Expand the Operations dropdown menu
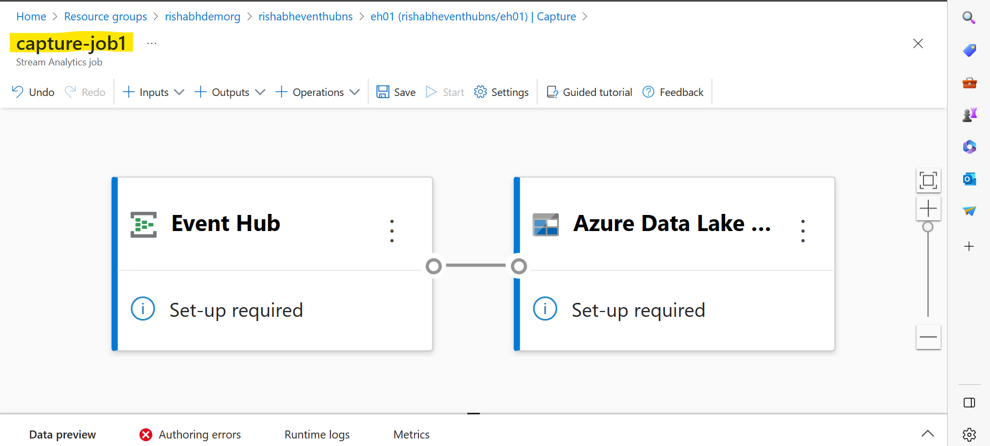 pos(317,92)
